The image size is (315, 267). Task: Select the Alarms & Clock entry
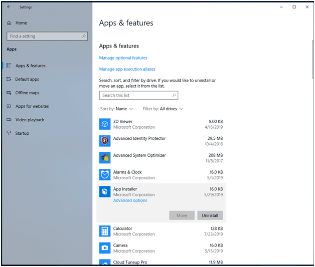click(x=161, y=175)
